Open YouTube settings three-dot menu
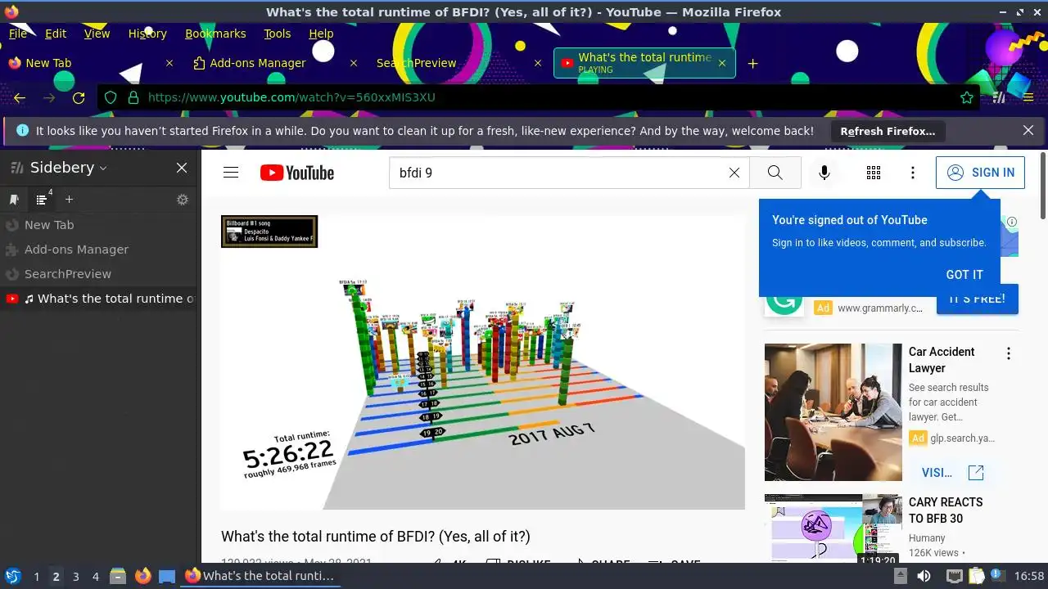Image resolution: width=1048 pixels, height=589 pixels. [913, 173]
